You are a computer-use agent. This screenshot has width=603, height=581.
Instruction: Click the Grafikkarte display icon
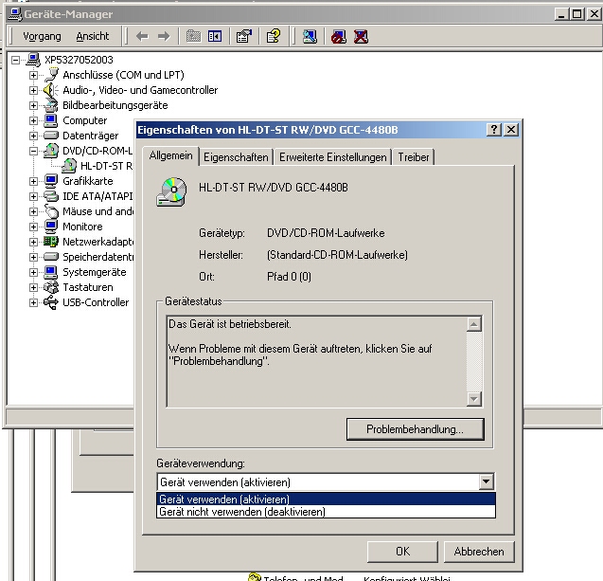coord(51,181)
